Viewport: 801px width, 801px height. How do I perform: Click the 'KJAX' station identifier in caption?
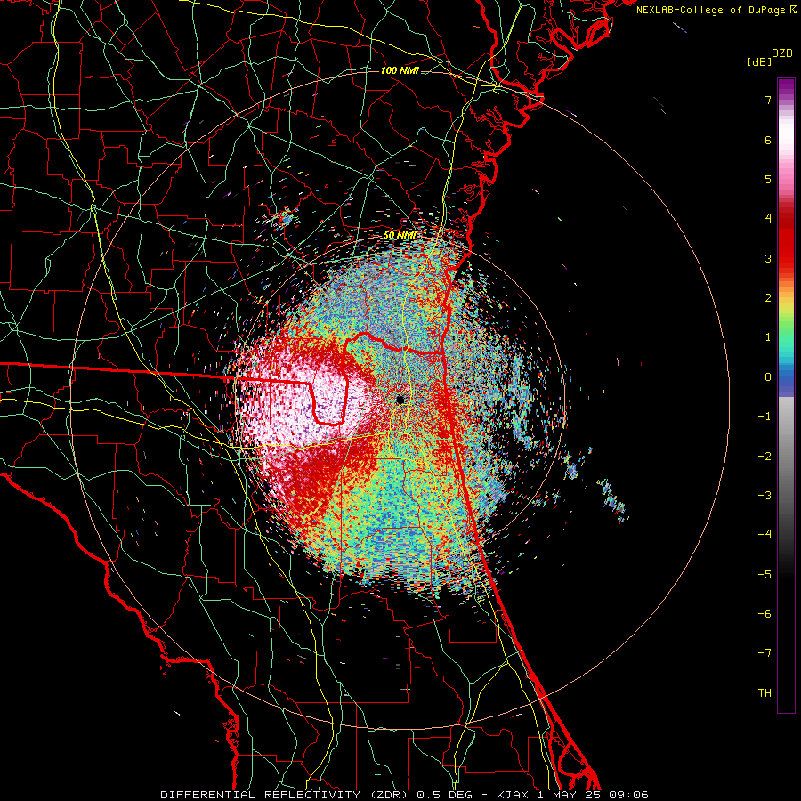tap(514, 795)
